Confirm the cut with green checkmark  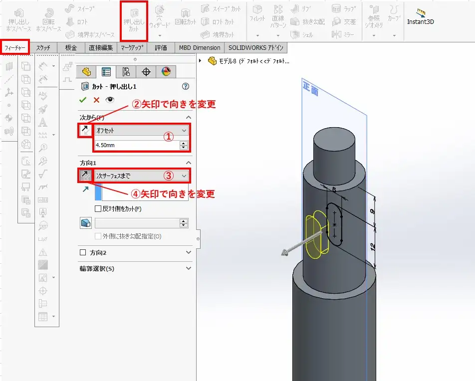pos(83,100)
